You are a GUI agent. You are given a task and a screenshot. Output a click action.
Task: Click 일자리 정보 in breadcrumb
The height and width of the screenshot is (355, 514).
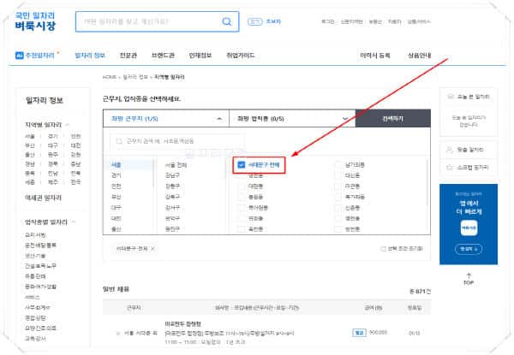coord(135,77)
